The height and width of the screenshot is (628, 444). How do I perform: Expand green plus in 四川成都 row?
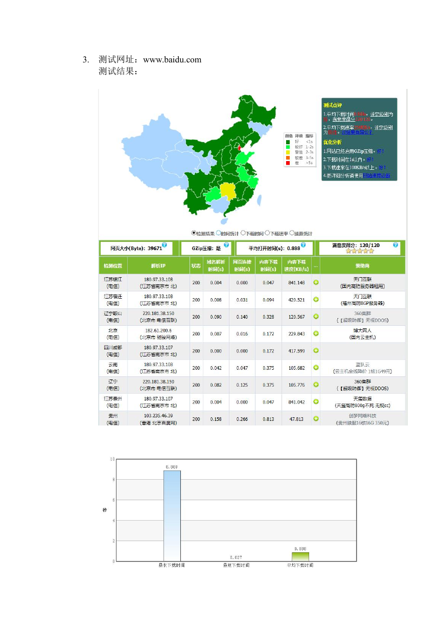pos(316,350)
